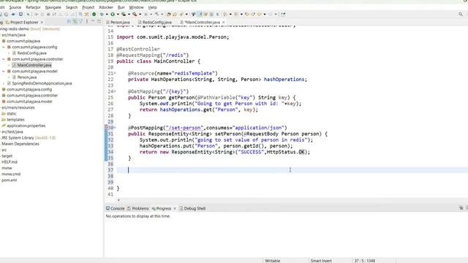Screen dimensions: 468x263
Task: Select SpringRedisDemoApplication.java in Project Explorer
Action: [x=42, y=83]
